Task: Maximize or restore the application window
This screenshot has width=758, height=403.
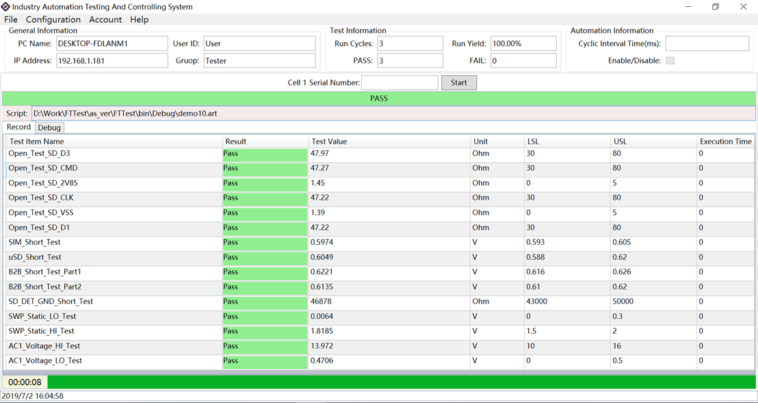Action: point(716,7)
